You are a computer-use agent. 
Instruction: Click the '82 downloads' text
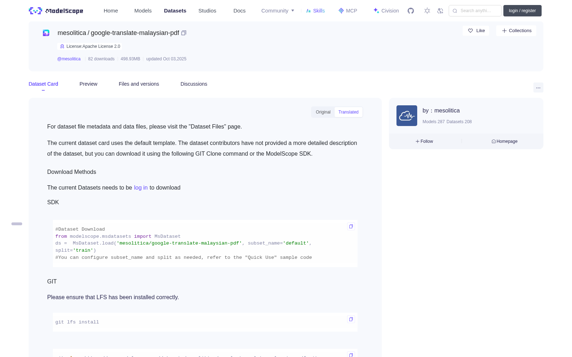pos(101,59)
